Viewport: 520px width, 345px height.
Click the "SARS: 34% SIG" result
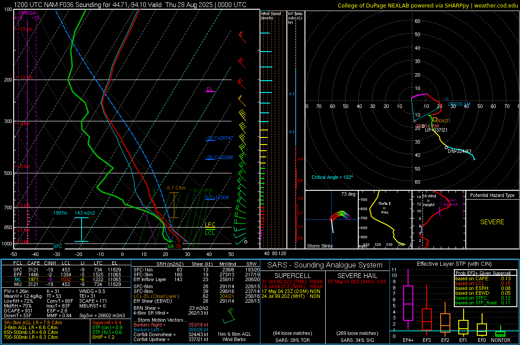(x=357, y=340)
